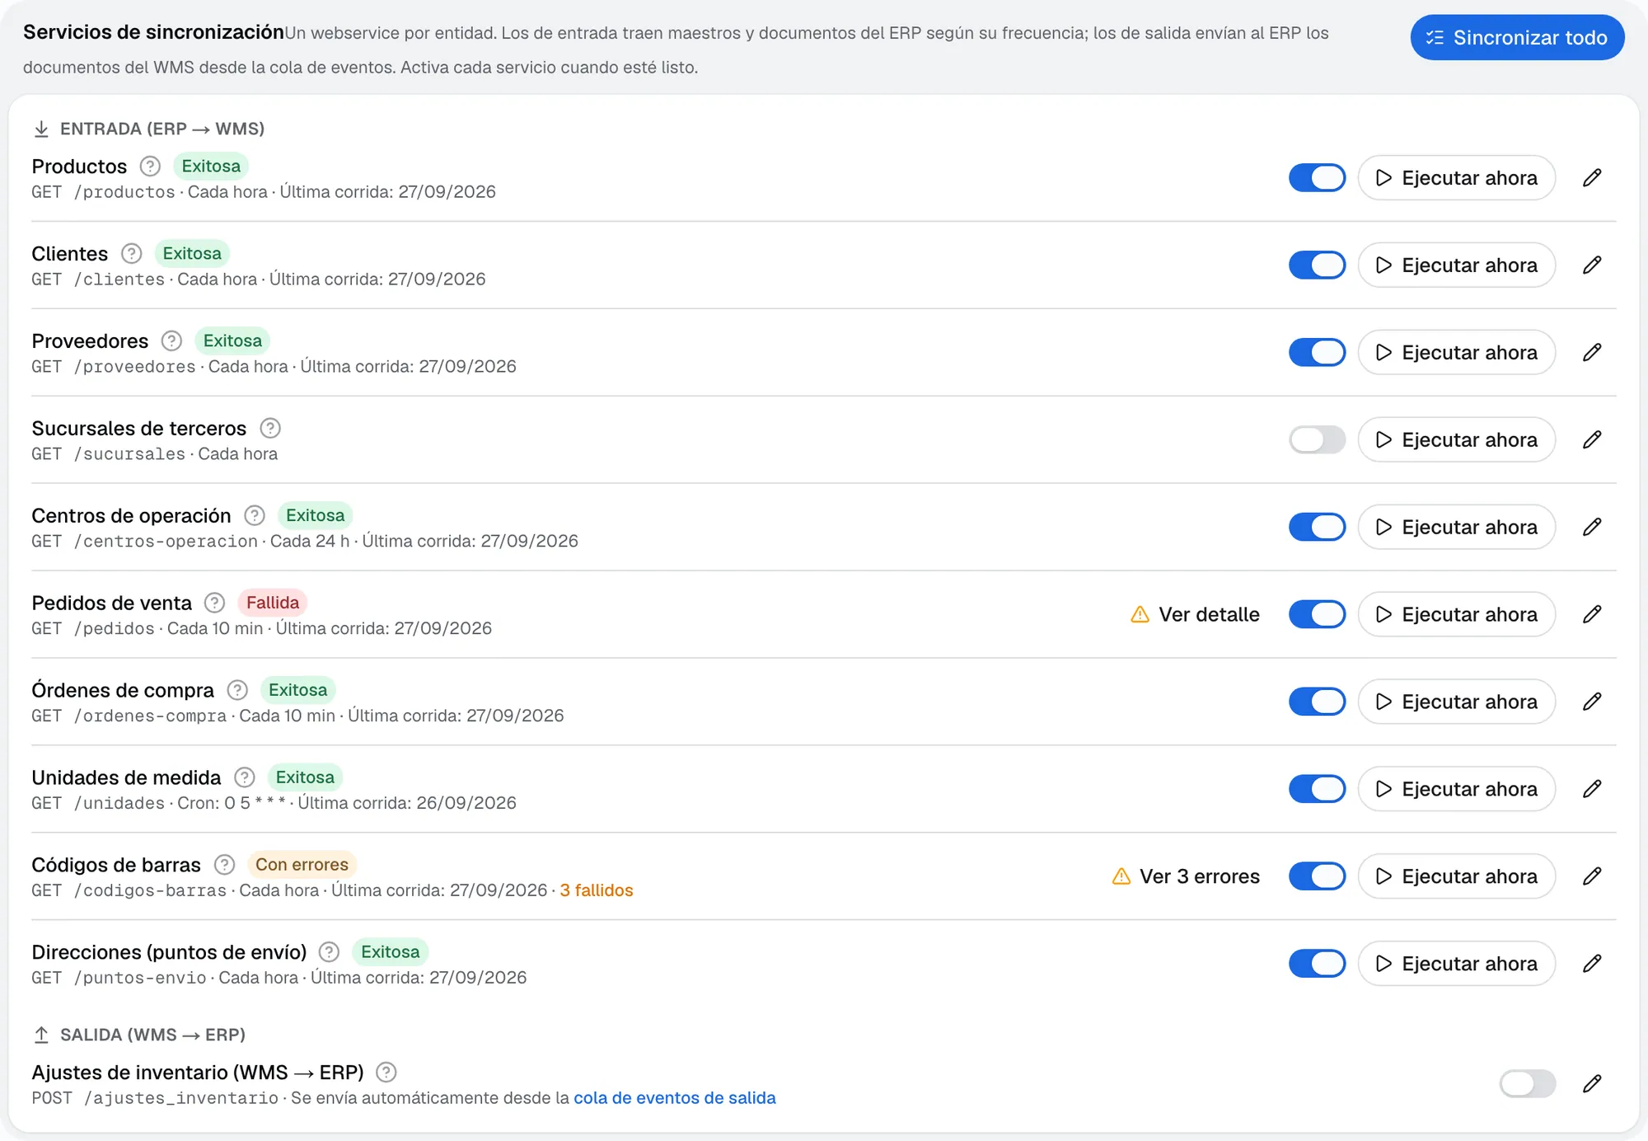
Task: Edit Centros de operación via pencil icon
Action: 1592,528
